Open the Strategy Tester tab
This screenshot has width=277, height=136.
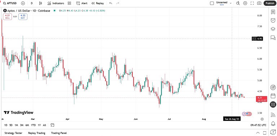[13, 133]
